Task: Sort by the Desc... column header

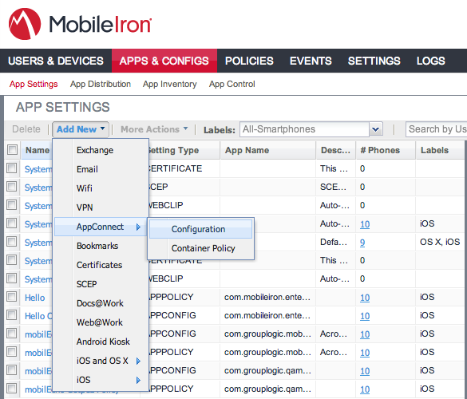Action: coord(335,150)
